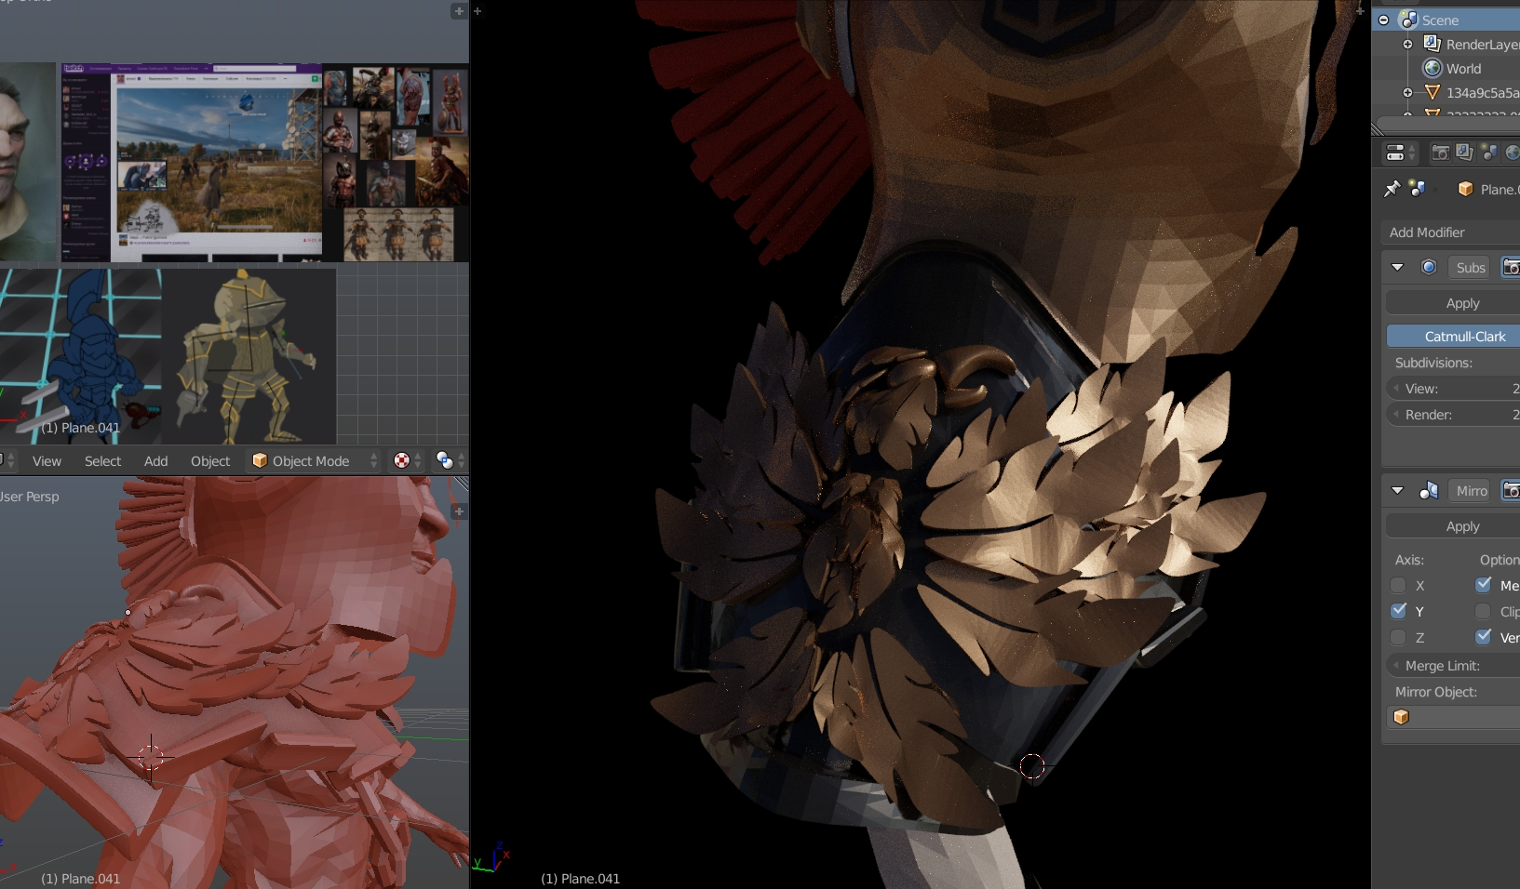This screenshot has height=889, width=1520.
Task: Click the plus region toggle above image editor
Action: (x=458, y=11)
